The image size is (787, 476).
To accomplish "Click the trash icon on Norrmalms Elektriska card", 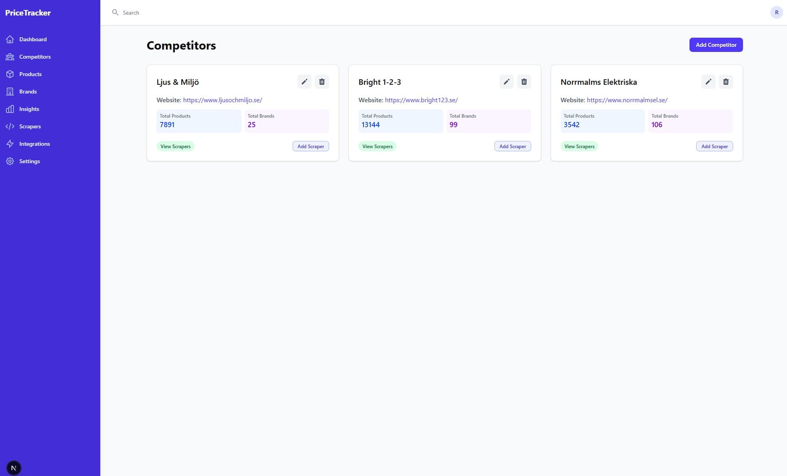I will pos(726,82).
